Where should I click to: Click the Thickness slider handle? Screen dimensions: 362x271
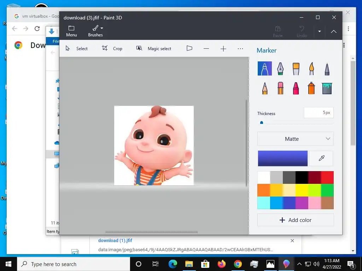coord(262,123)
